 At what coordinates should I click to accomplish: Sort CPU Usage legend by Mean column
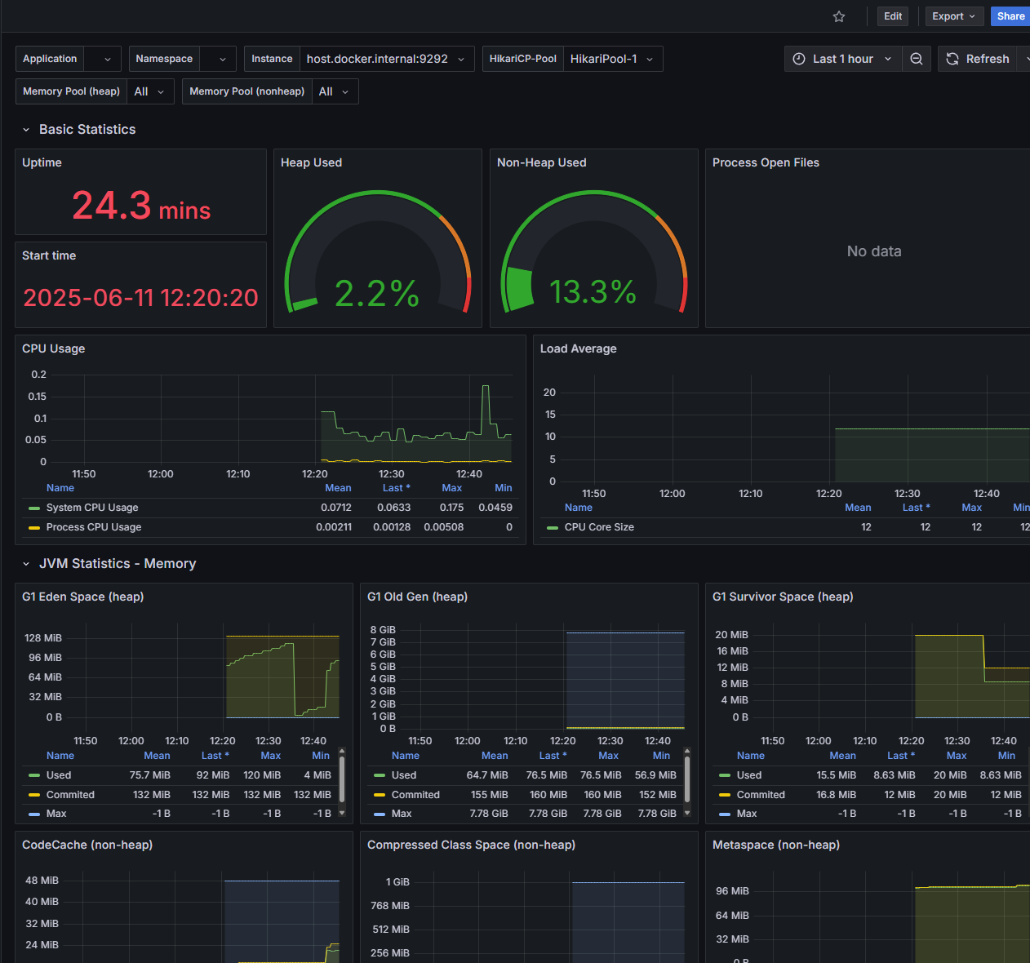338,488
